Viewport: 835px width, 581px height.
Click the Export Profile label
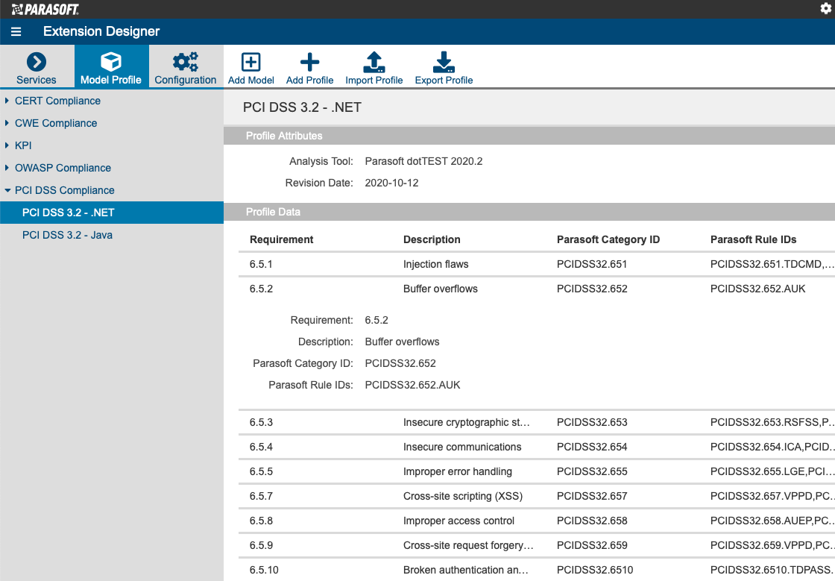[x=444, y=80]
